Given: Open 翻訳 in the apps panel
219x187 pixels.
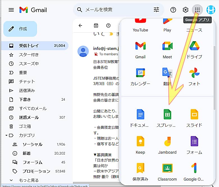Looking at the screenshot, I should coord(167,77).
